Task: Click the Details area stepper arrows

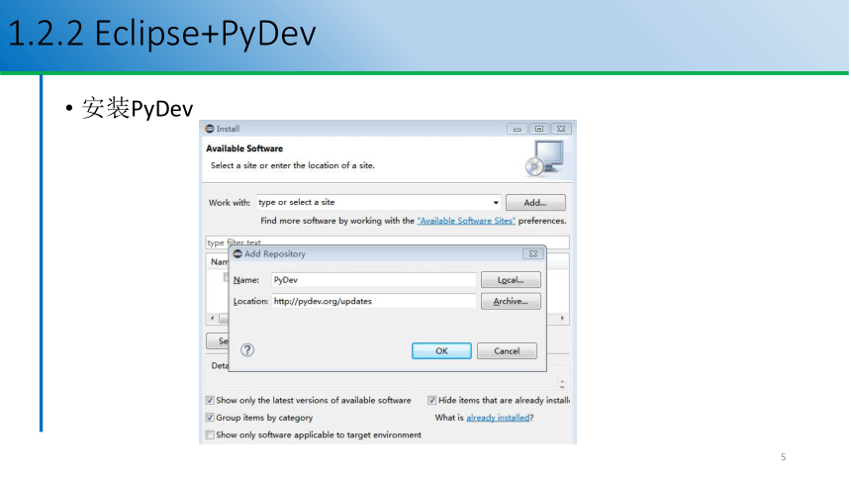Action: pyautogui.click(x=562, y=384)
